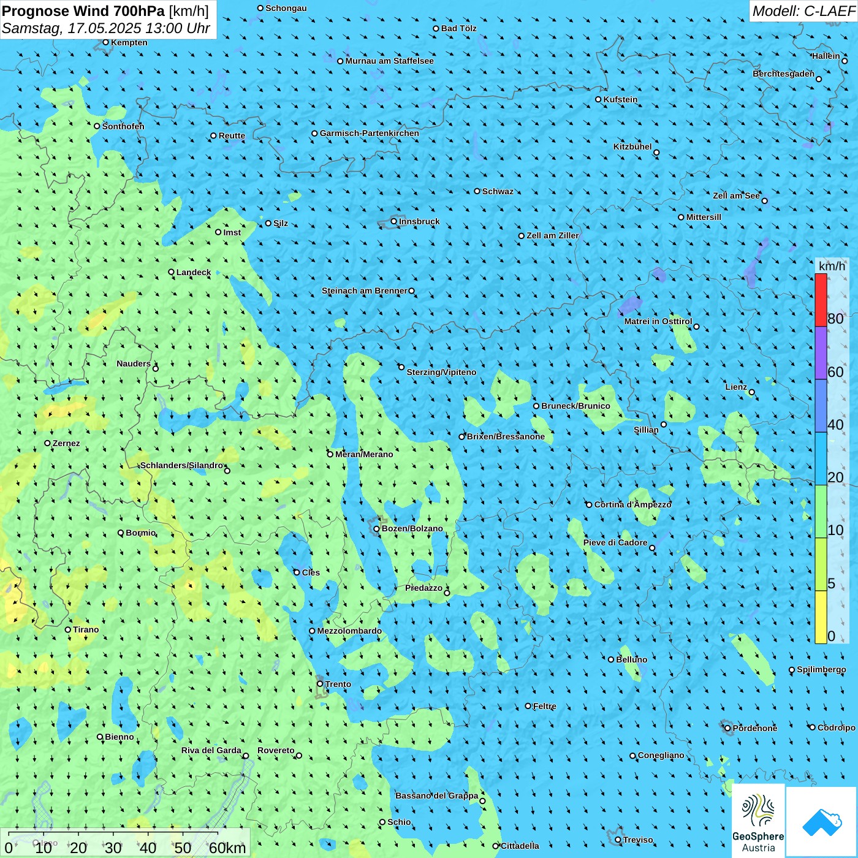The image size is (858, 858).
Task: Click the Schongau label
Action: pyautogui.click(x=286, y=8)
